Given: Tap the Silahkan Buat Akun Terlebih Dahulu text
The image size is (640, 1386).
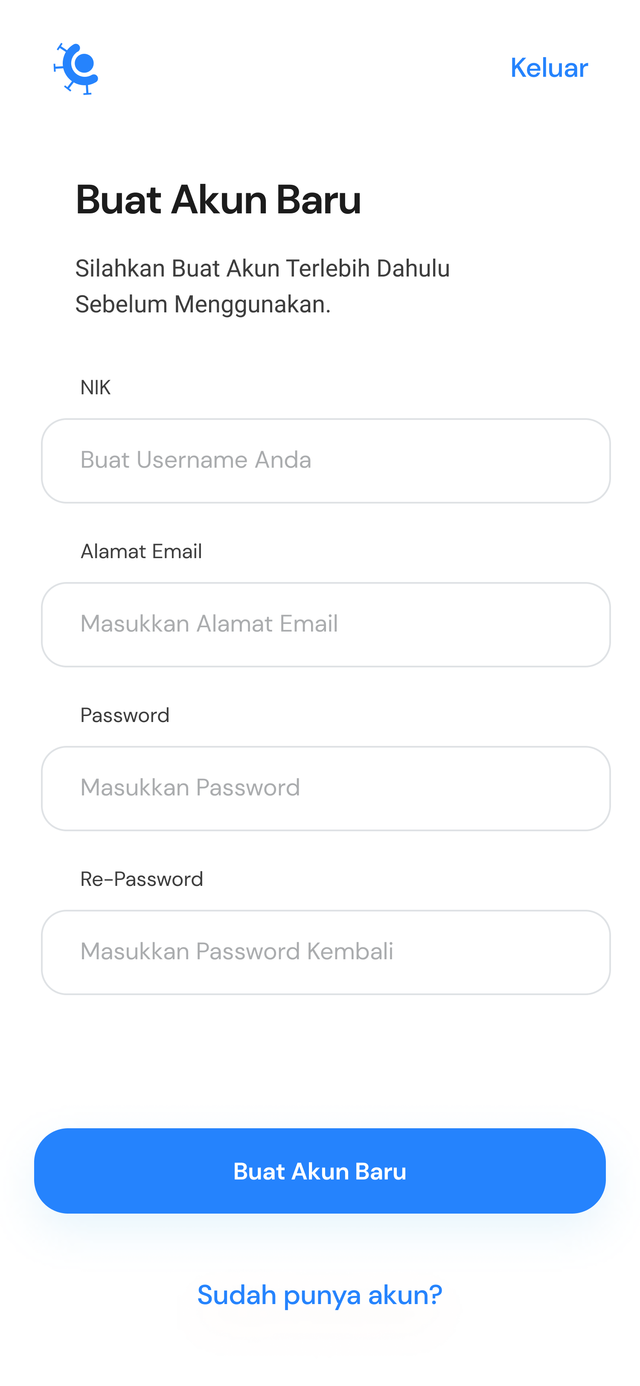Looking at the screenshot, I should tap(262, 268).
